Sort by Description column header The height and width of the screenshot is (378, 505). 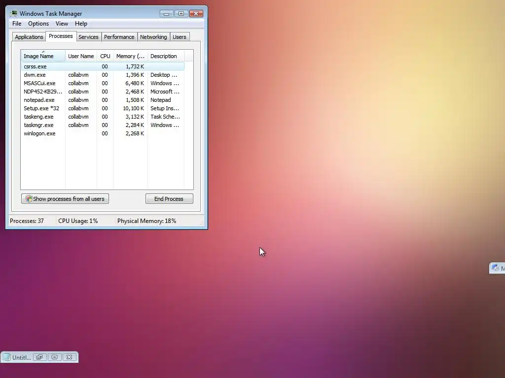pos(166,56)
